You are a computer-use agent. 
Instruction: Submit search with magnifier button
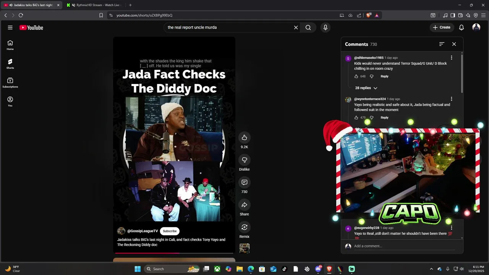click(308, 27)
